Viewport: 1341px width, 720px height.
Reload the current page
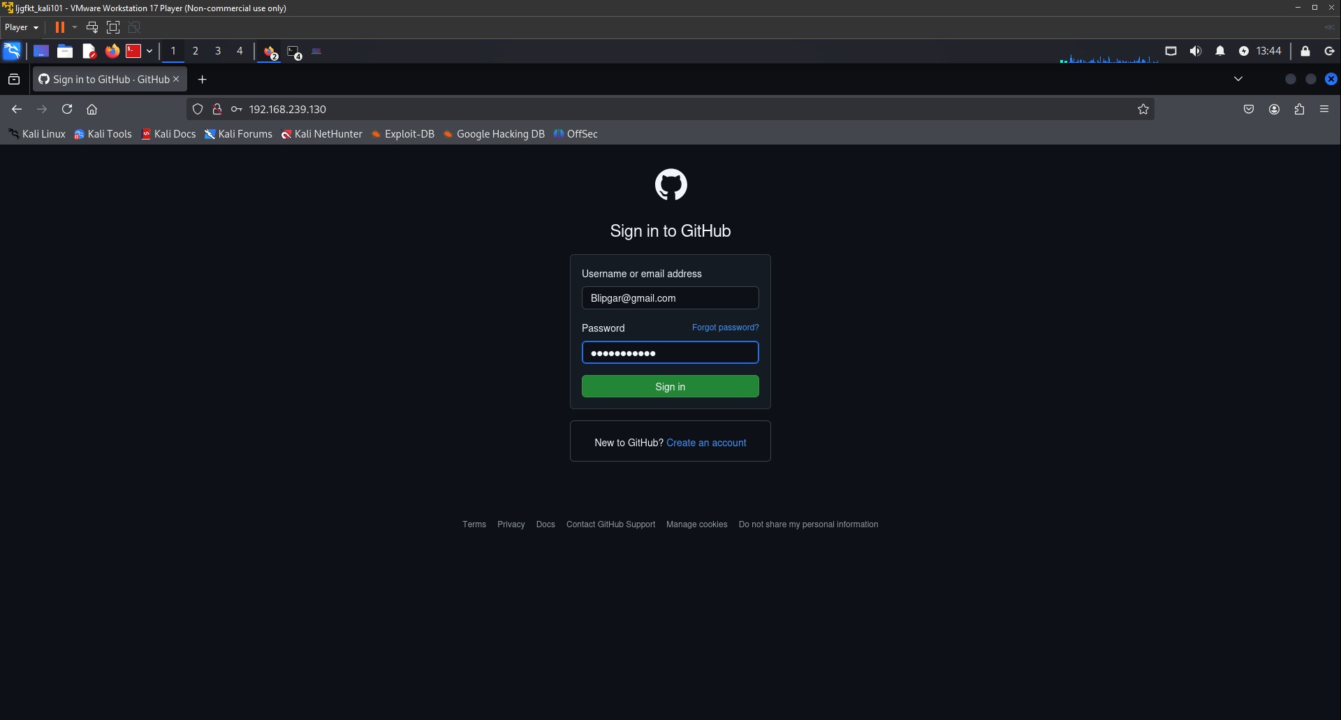67,109
